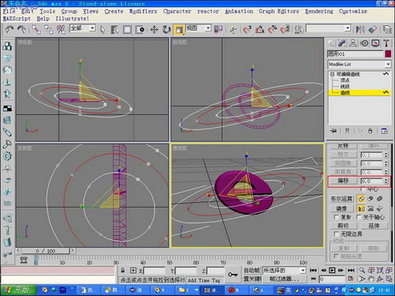Click the object name input field
395x296 pixels.
tap(355, 54)
